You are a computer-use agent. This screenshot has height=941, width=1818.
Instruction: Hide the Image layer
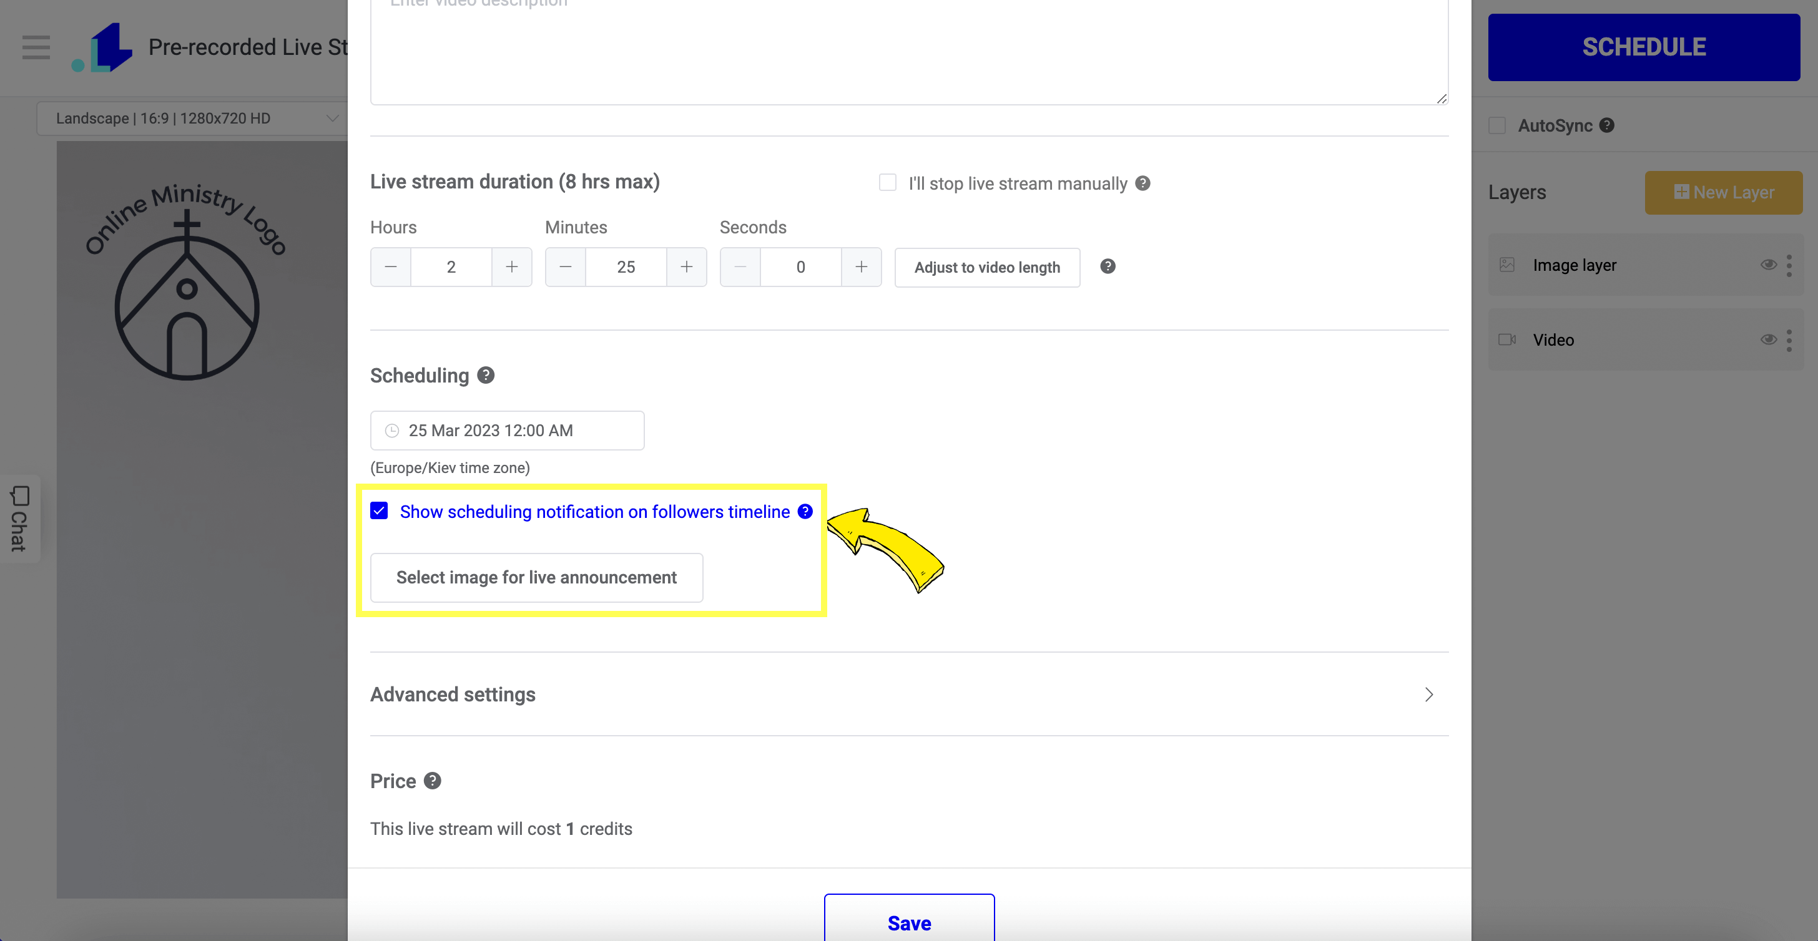click(x=1769, y=265)
